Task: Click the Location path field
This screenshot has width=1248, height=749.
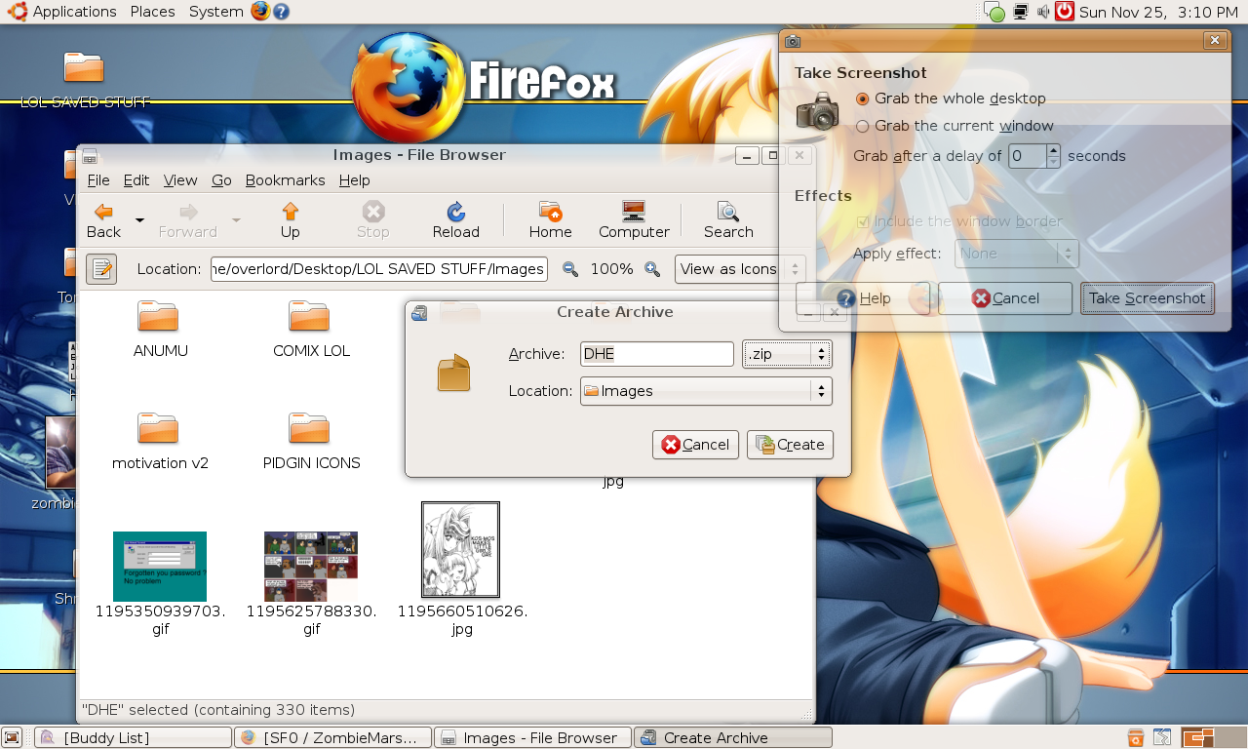Action: 379,269
